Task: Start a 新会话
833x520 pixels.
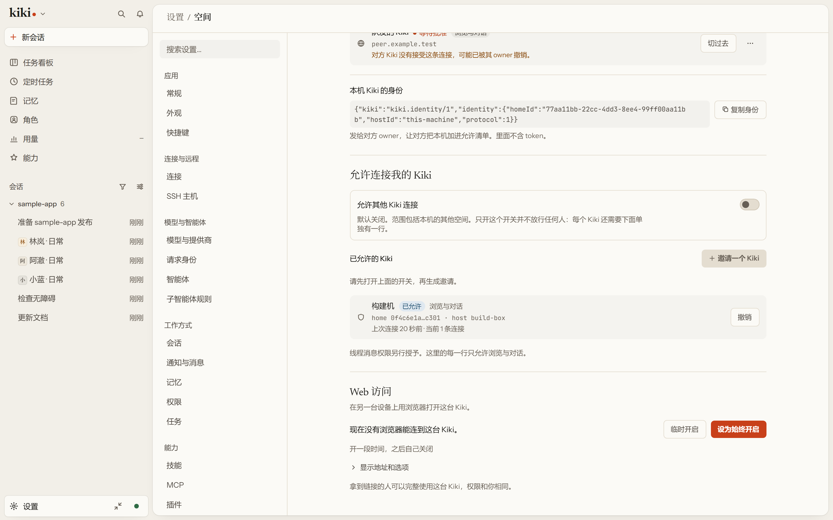Action: (x=76, y=37)
